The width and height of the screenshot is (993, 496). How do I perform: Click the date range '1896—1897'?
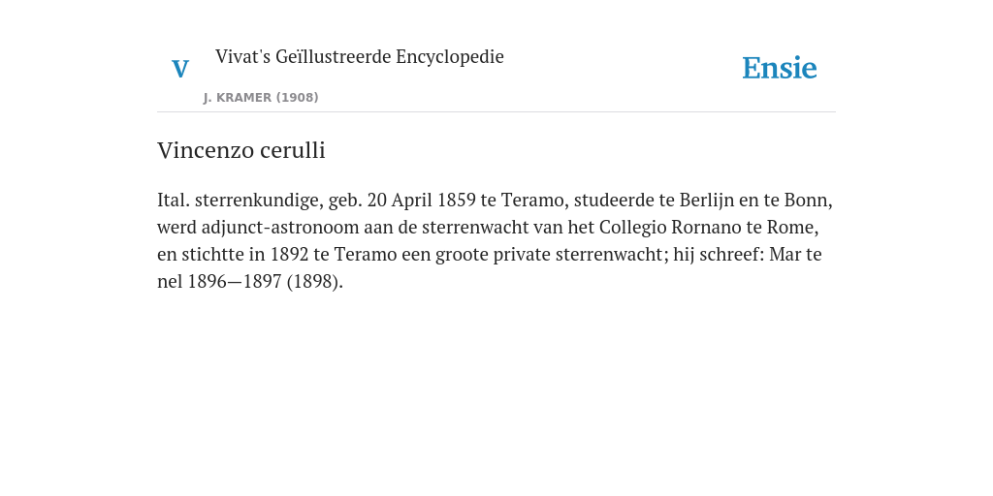[x=235, y=282]
